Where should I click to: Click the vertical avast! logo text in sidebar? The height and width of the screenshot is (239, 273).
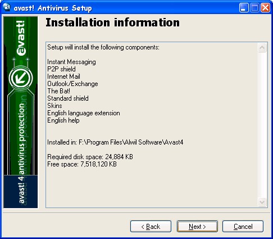(x=21, y=38)
